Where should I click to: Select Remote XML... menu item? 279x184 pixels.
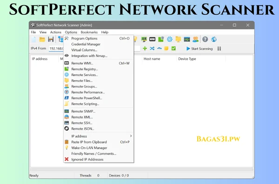99,117
